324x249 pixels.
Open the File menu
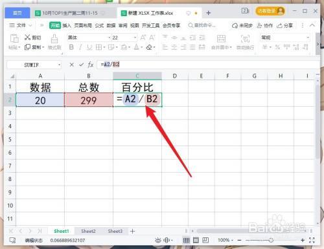(x=21, y=25)
